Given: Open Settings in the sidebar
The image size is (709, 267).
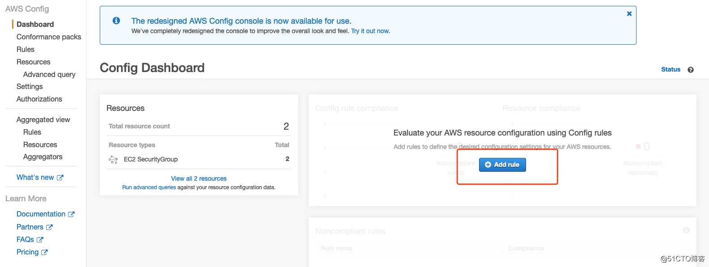Looking at the screenshot, I should 30,86.
